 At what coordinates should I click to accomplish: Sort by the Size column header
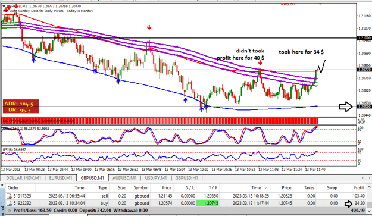[x=121, y=188]
